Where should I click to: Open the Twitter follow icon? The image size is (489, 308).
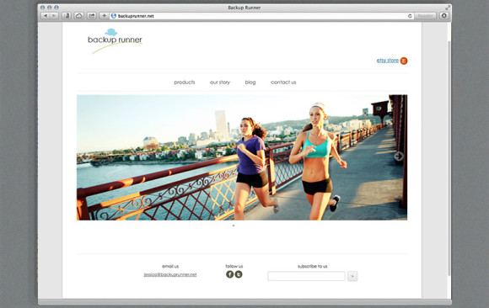point(239,274)
